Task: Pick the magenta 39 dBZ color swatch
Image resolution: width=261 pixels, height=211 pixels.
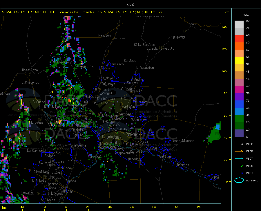Action: click(239, 90)
